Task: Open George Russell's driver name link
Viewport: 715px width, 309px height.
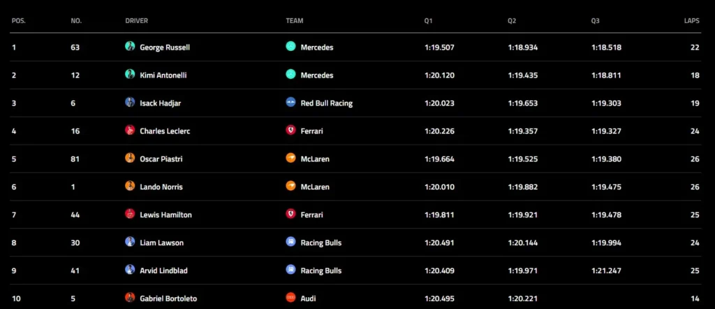Action: coord(165,48)
